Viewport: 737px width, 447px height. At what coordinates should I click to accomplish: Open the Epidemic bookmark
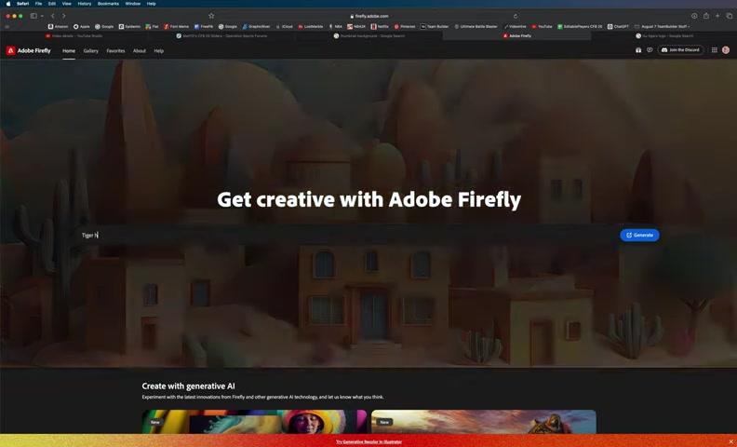pyautogui.click(x=129, y=27)
